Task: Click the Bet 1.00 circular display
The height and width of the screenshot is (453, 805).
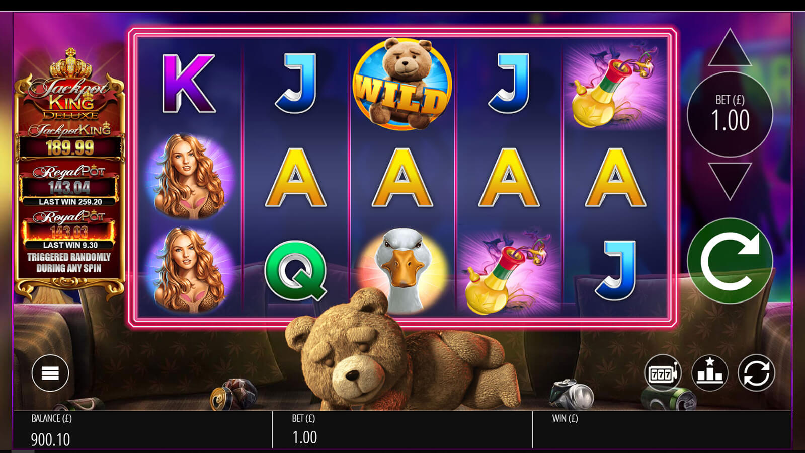Action: 730,114
